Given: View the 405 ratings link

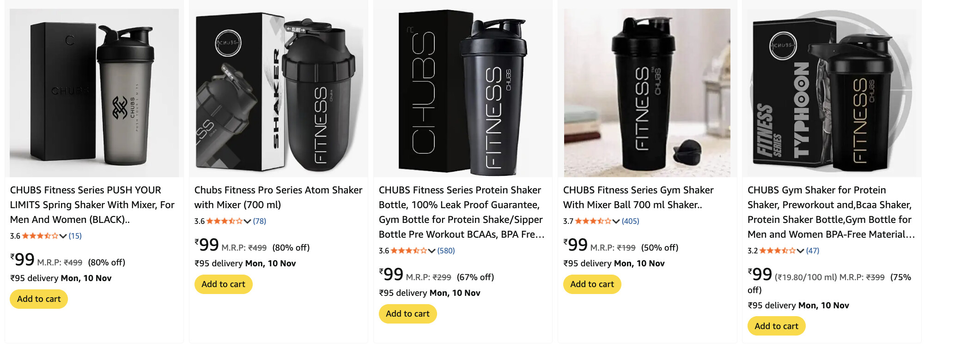Looking at the screenshot, I should 631,221.
